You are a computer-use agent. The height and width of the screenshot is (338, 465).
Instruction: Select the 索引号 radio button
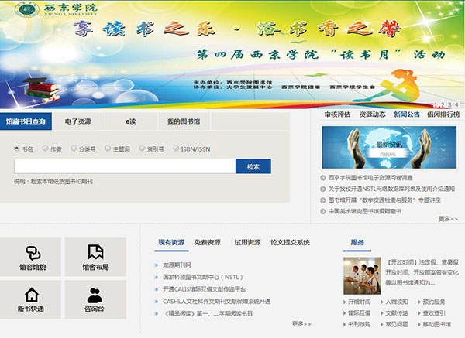coord(142,148)
